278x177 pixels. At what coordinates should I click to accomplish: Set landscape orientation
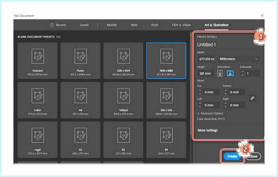(230, 73)
